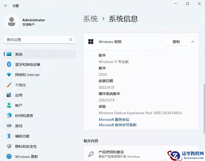Click the Administrator avatar picture
205x161 pixels.
point(12,22)
